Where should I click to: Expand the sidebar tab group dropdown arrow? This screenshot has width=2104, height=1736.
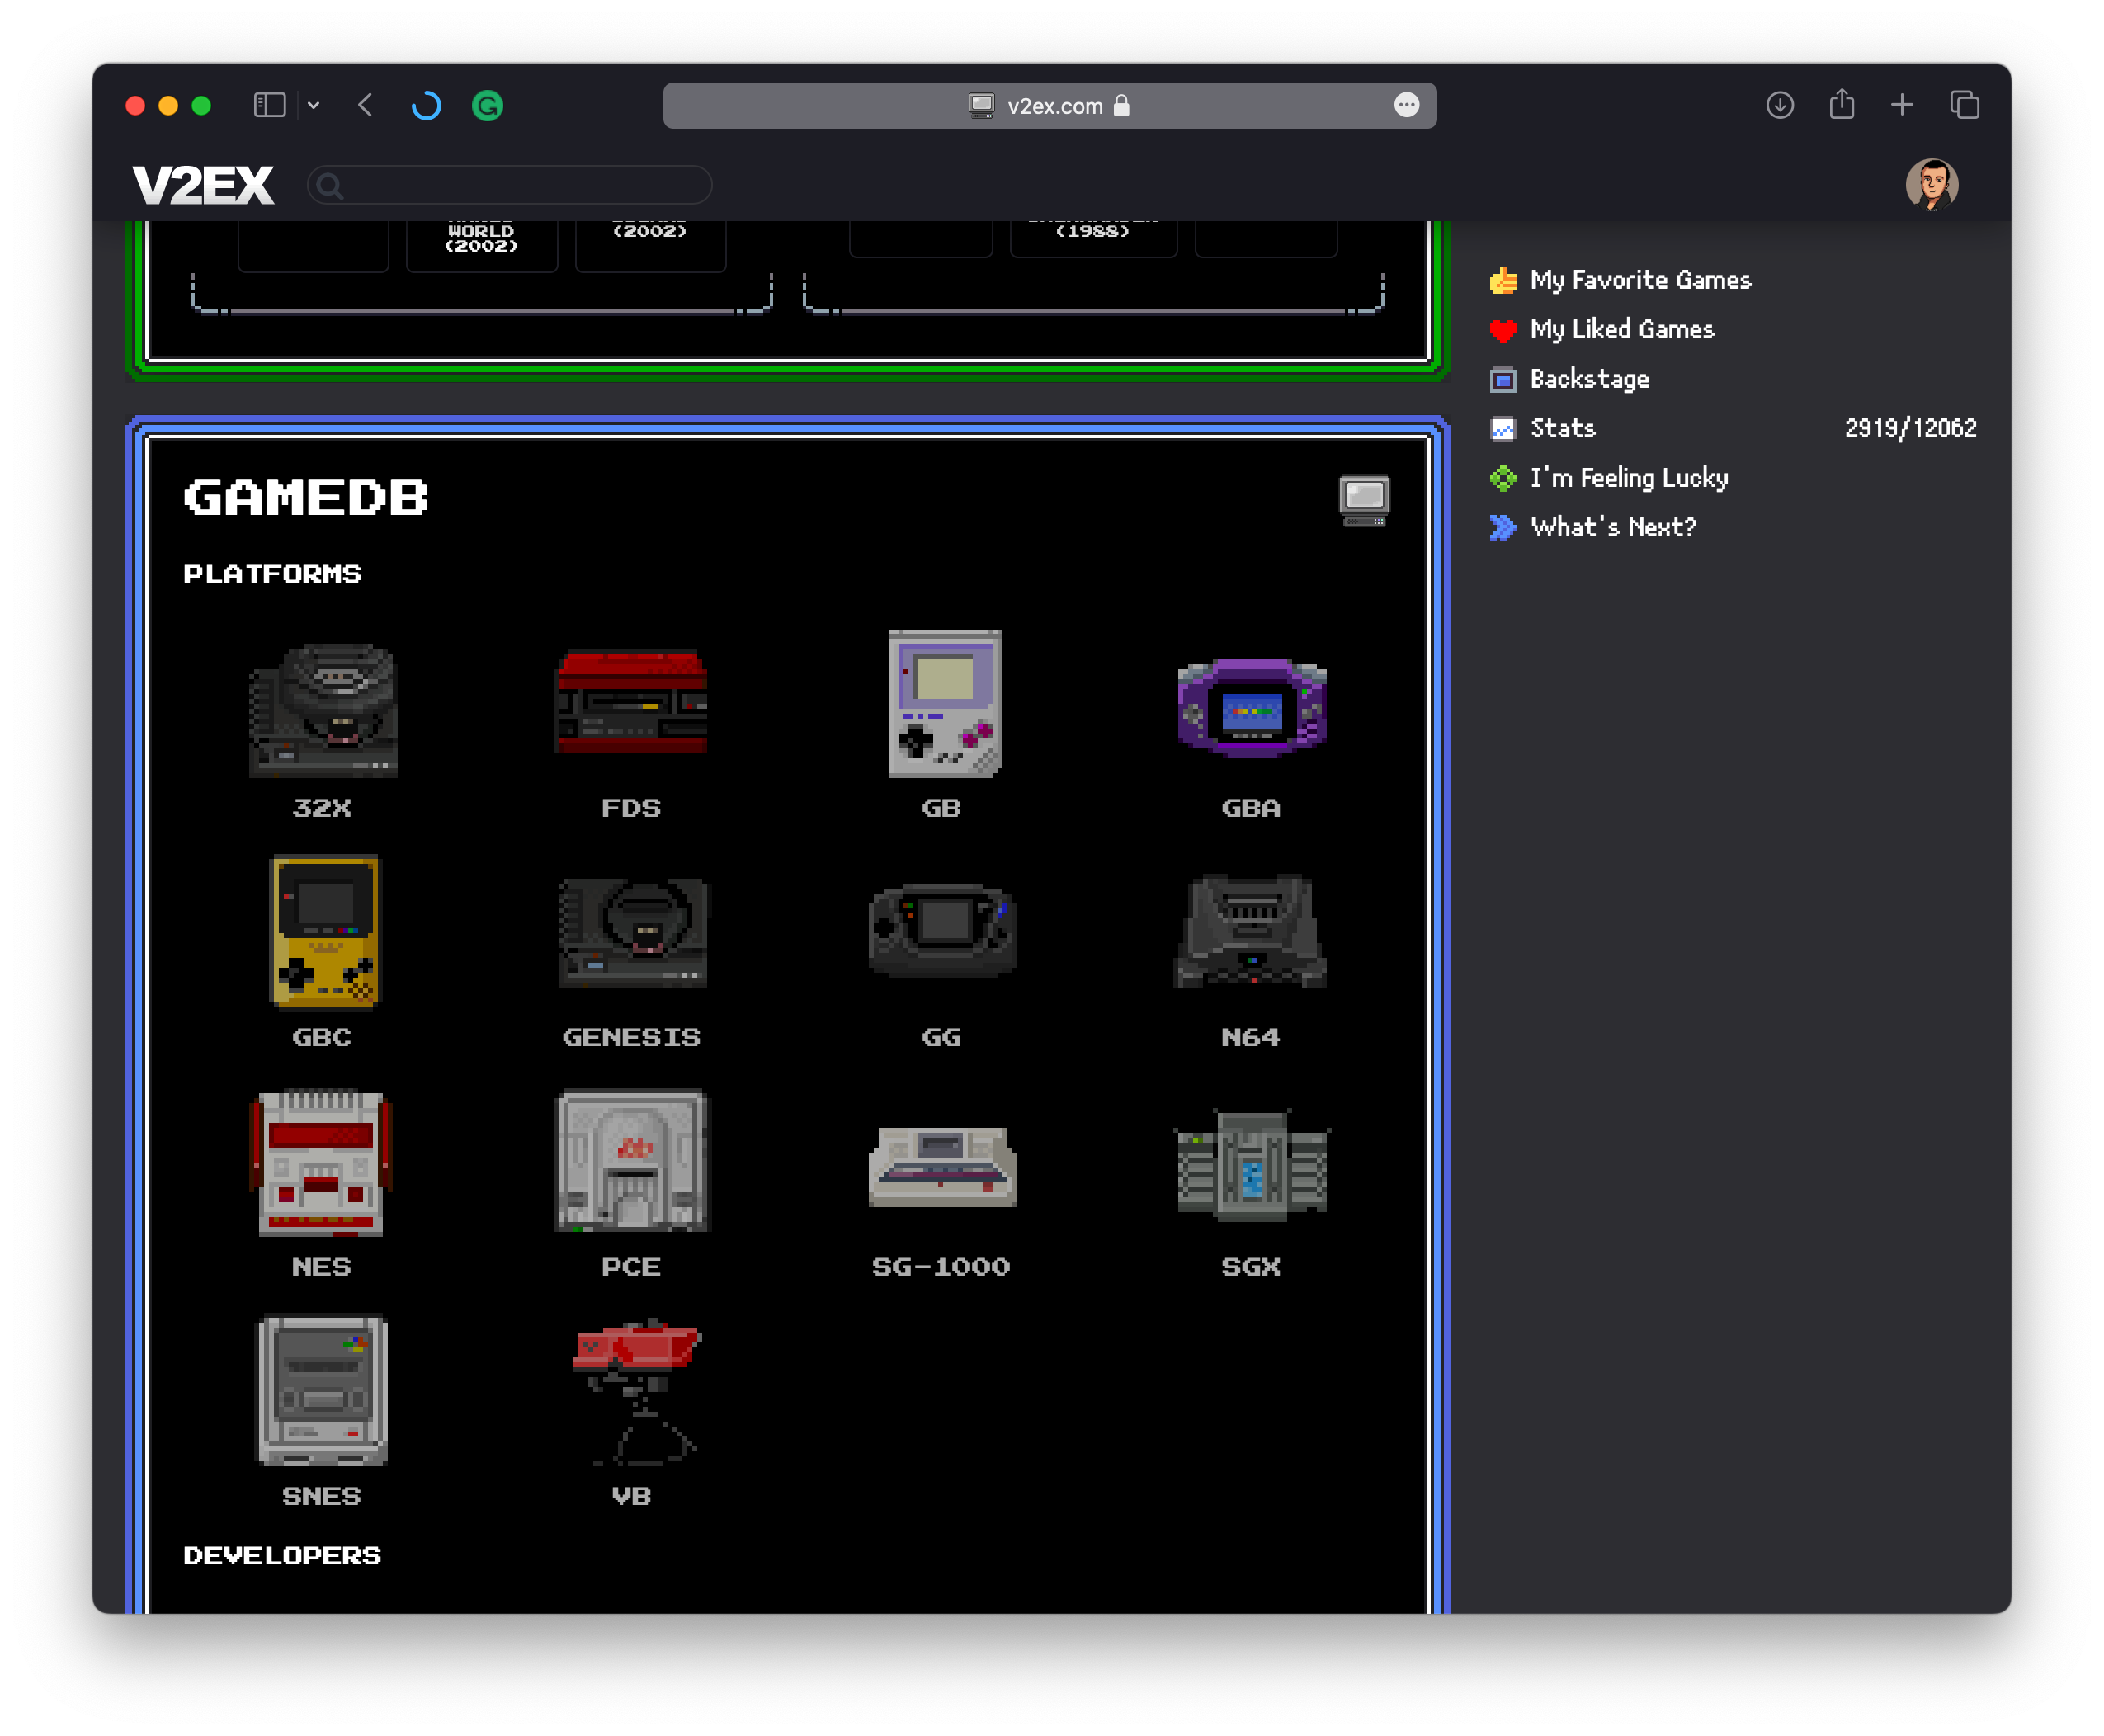[x=314, y=106]
